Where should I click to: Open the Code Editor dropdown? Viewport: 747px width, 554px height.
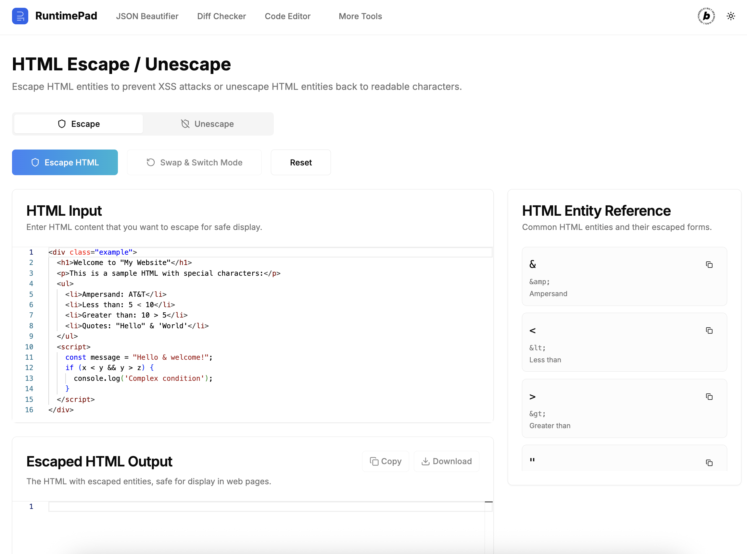287,16
